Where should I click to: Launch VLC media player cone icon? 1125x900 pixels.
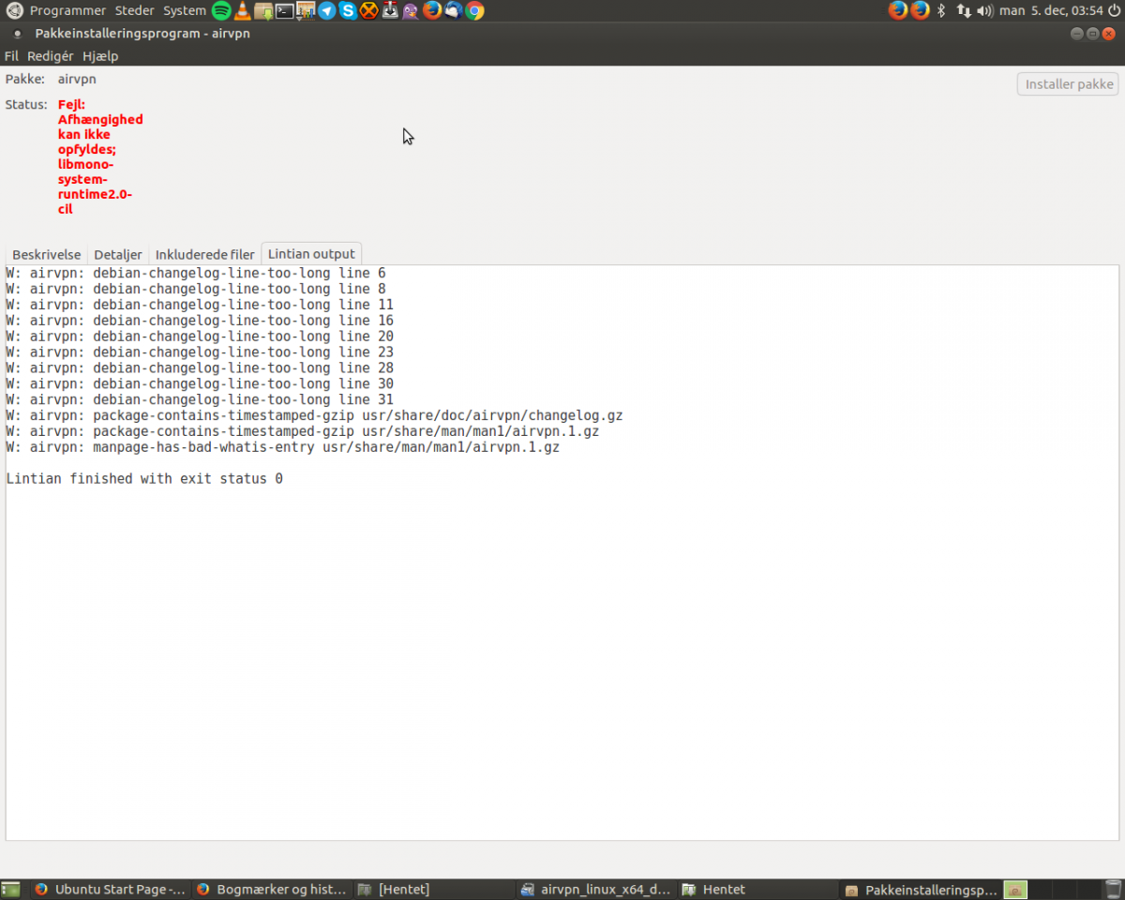coord(243,10)
